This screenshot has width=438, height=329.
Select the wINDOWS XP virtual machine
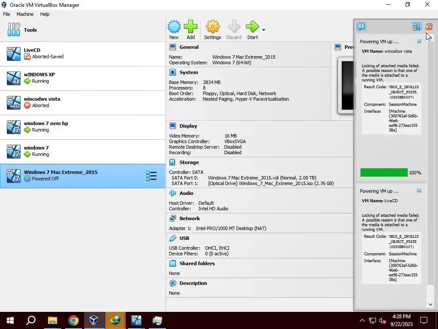point(83,78)
